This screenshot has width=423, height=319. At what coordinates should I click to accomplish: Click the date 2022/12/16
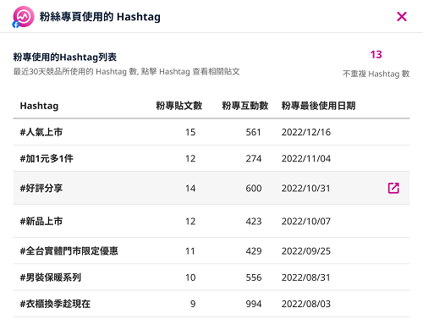306,132
